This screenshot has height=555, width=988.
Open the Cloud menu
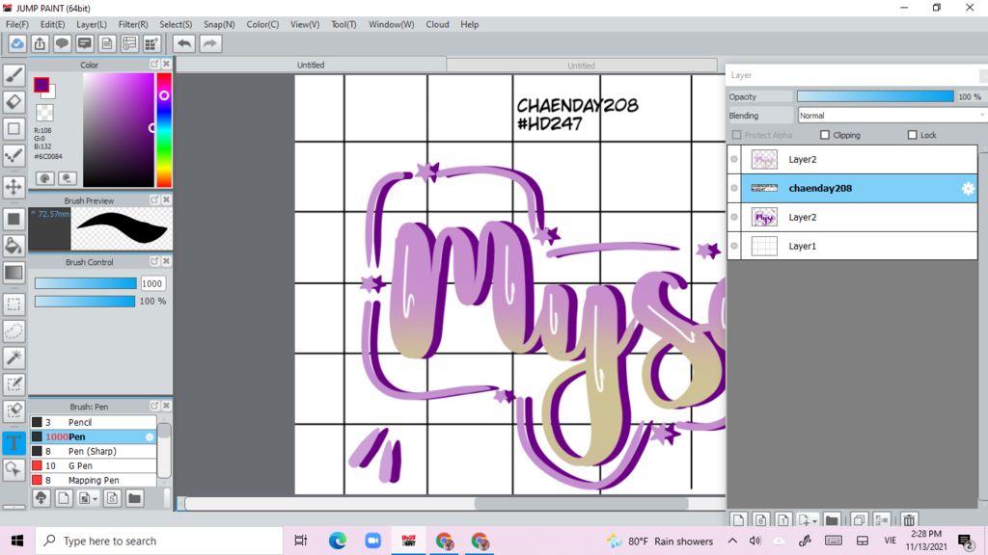tap(437, 24)
